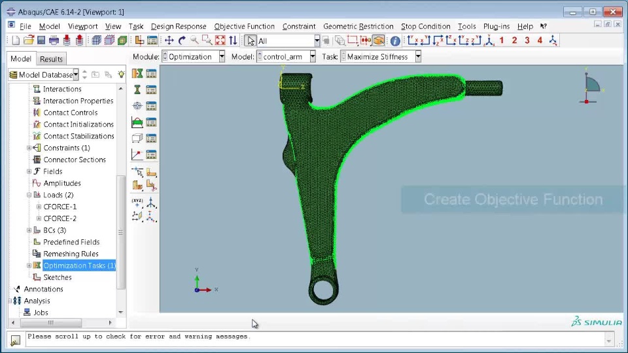Viewport: 628px width, 353px height.
Task: Select Predefined Fields in model tree
Action: [x=71, y=242]
